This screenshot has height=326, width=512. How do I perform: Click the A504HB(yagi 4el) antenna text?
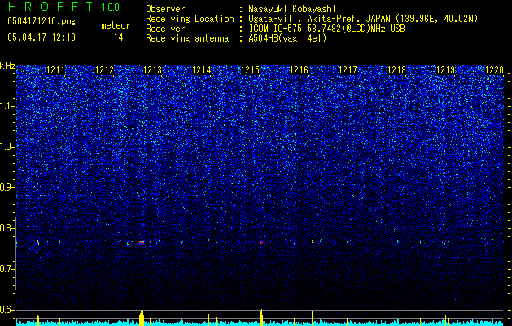287,38
